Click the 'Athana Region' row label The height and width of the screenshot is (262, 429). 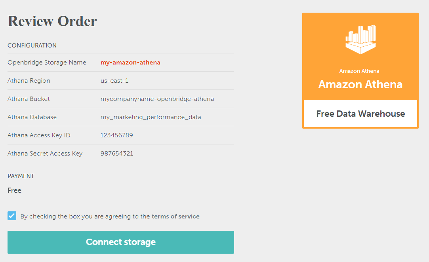coord(29,80)
